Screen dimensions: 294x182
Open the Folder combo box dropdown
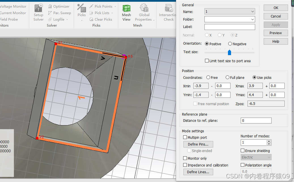point(253,19)
